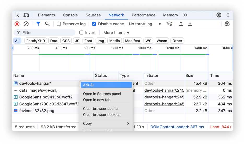This screenshot has height=144, width=245.
Task: Open network search with magnifier icon
Action: tap(47, 24)
